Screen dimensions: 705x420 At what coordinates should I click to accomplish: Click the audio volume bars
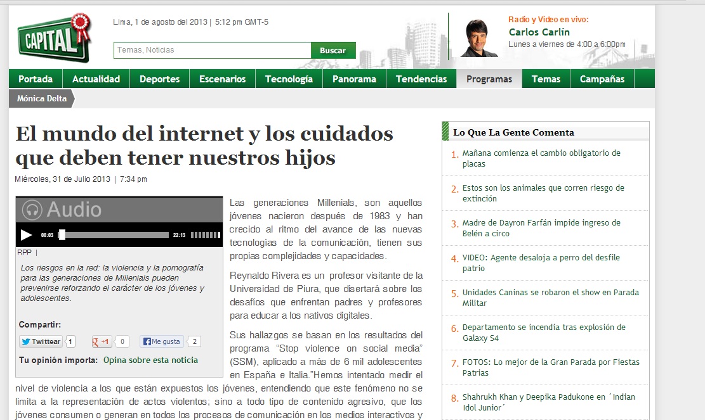(205, 235)
